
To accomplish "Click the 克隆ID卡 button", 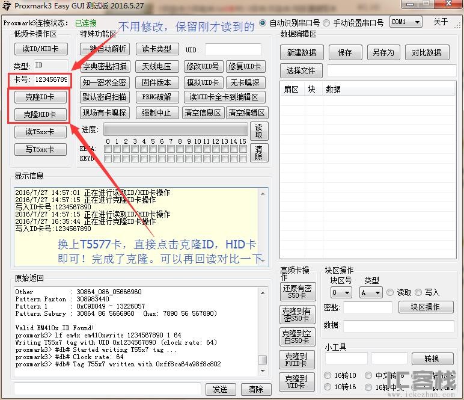I will (x=40, y=97).
